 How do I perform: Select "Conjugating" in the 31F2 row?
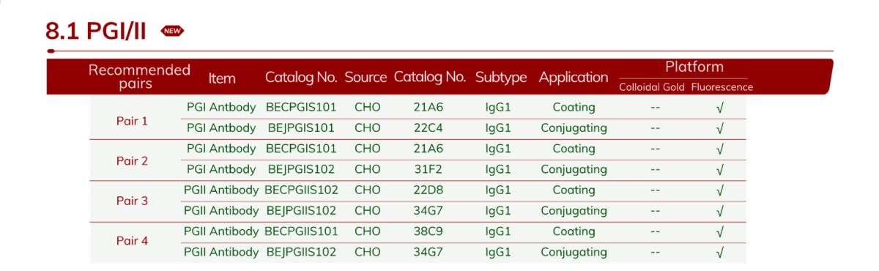(x=574, y=170)
